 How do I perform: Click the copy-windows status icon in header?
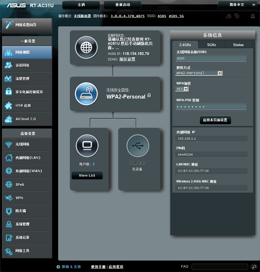coord(237,16)
